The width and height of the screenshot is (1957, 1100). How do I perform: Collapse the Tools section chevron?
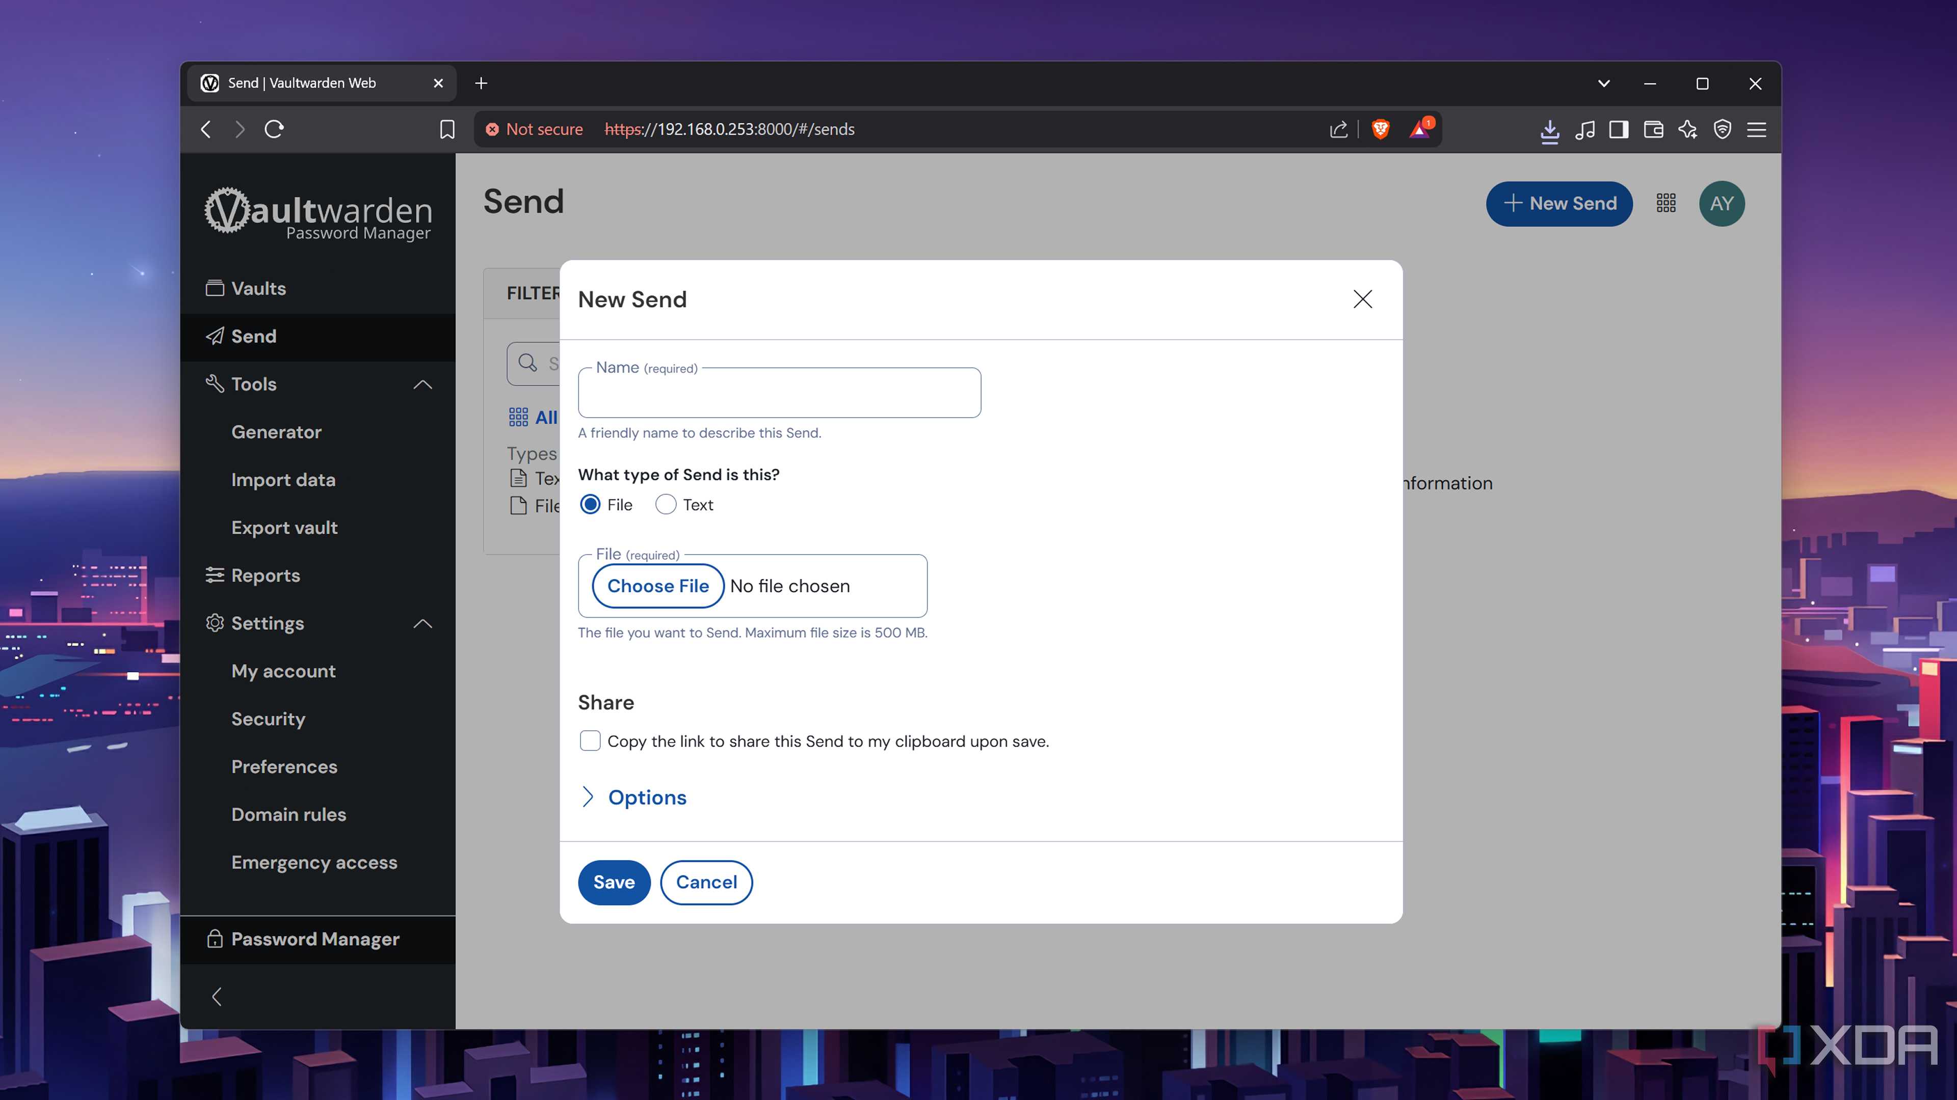pos(422,385)
